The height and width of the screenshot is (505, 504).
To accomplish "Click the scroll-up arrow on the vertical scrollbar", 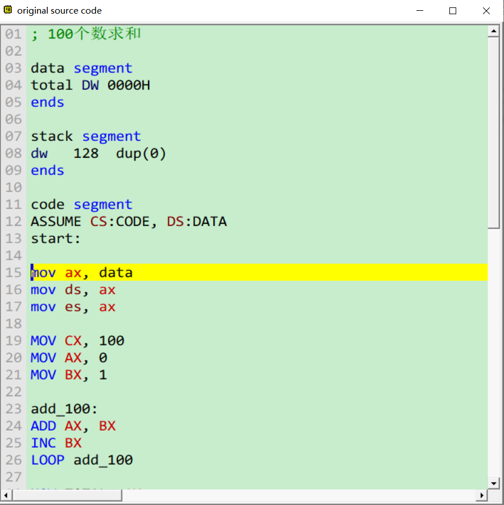I will [x=493, y=31].
